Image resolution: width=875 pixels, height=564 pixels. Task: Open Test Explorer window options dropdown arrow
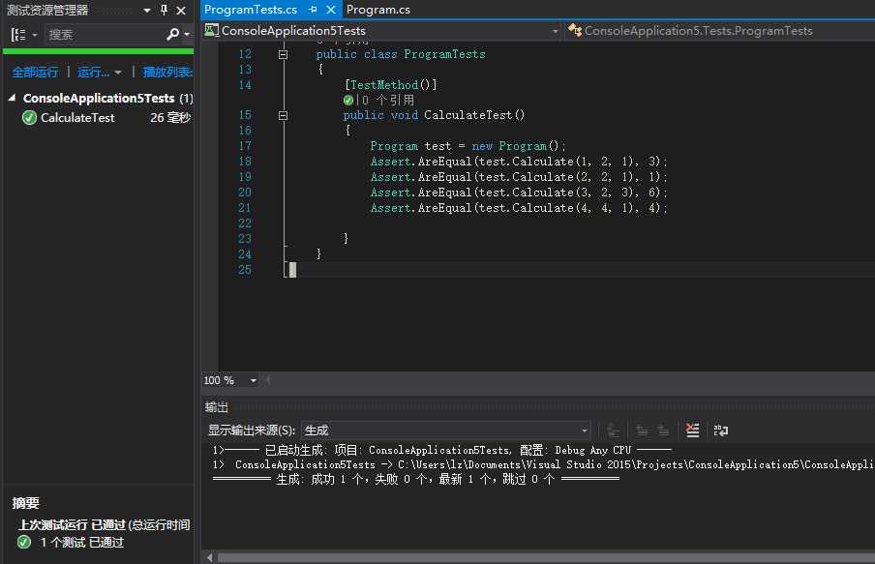pos(147,10)
